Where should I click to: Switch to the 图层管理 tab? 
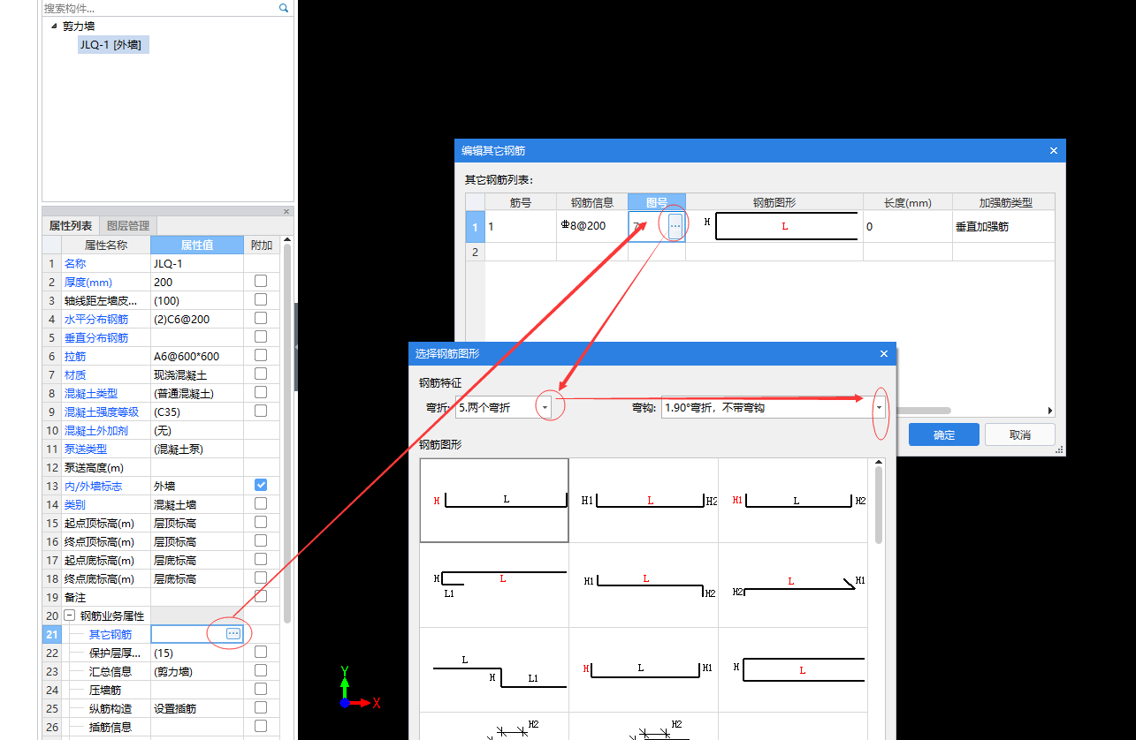click(x=128, y=226)
